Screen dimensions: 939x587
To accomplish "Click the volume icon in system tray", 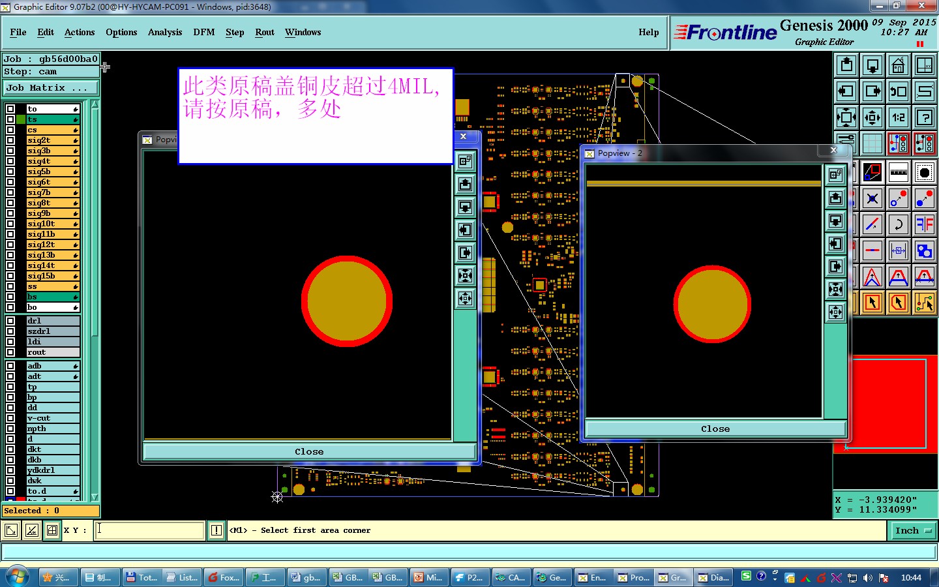I will point(868,578).
